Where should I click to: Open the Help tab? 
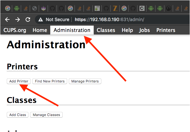coord(127,30)
